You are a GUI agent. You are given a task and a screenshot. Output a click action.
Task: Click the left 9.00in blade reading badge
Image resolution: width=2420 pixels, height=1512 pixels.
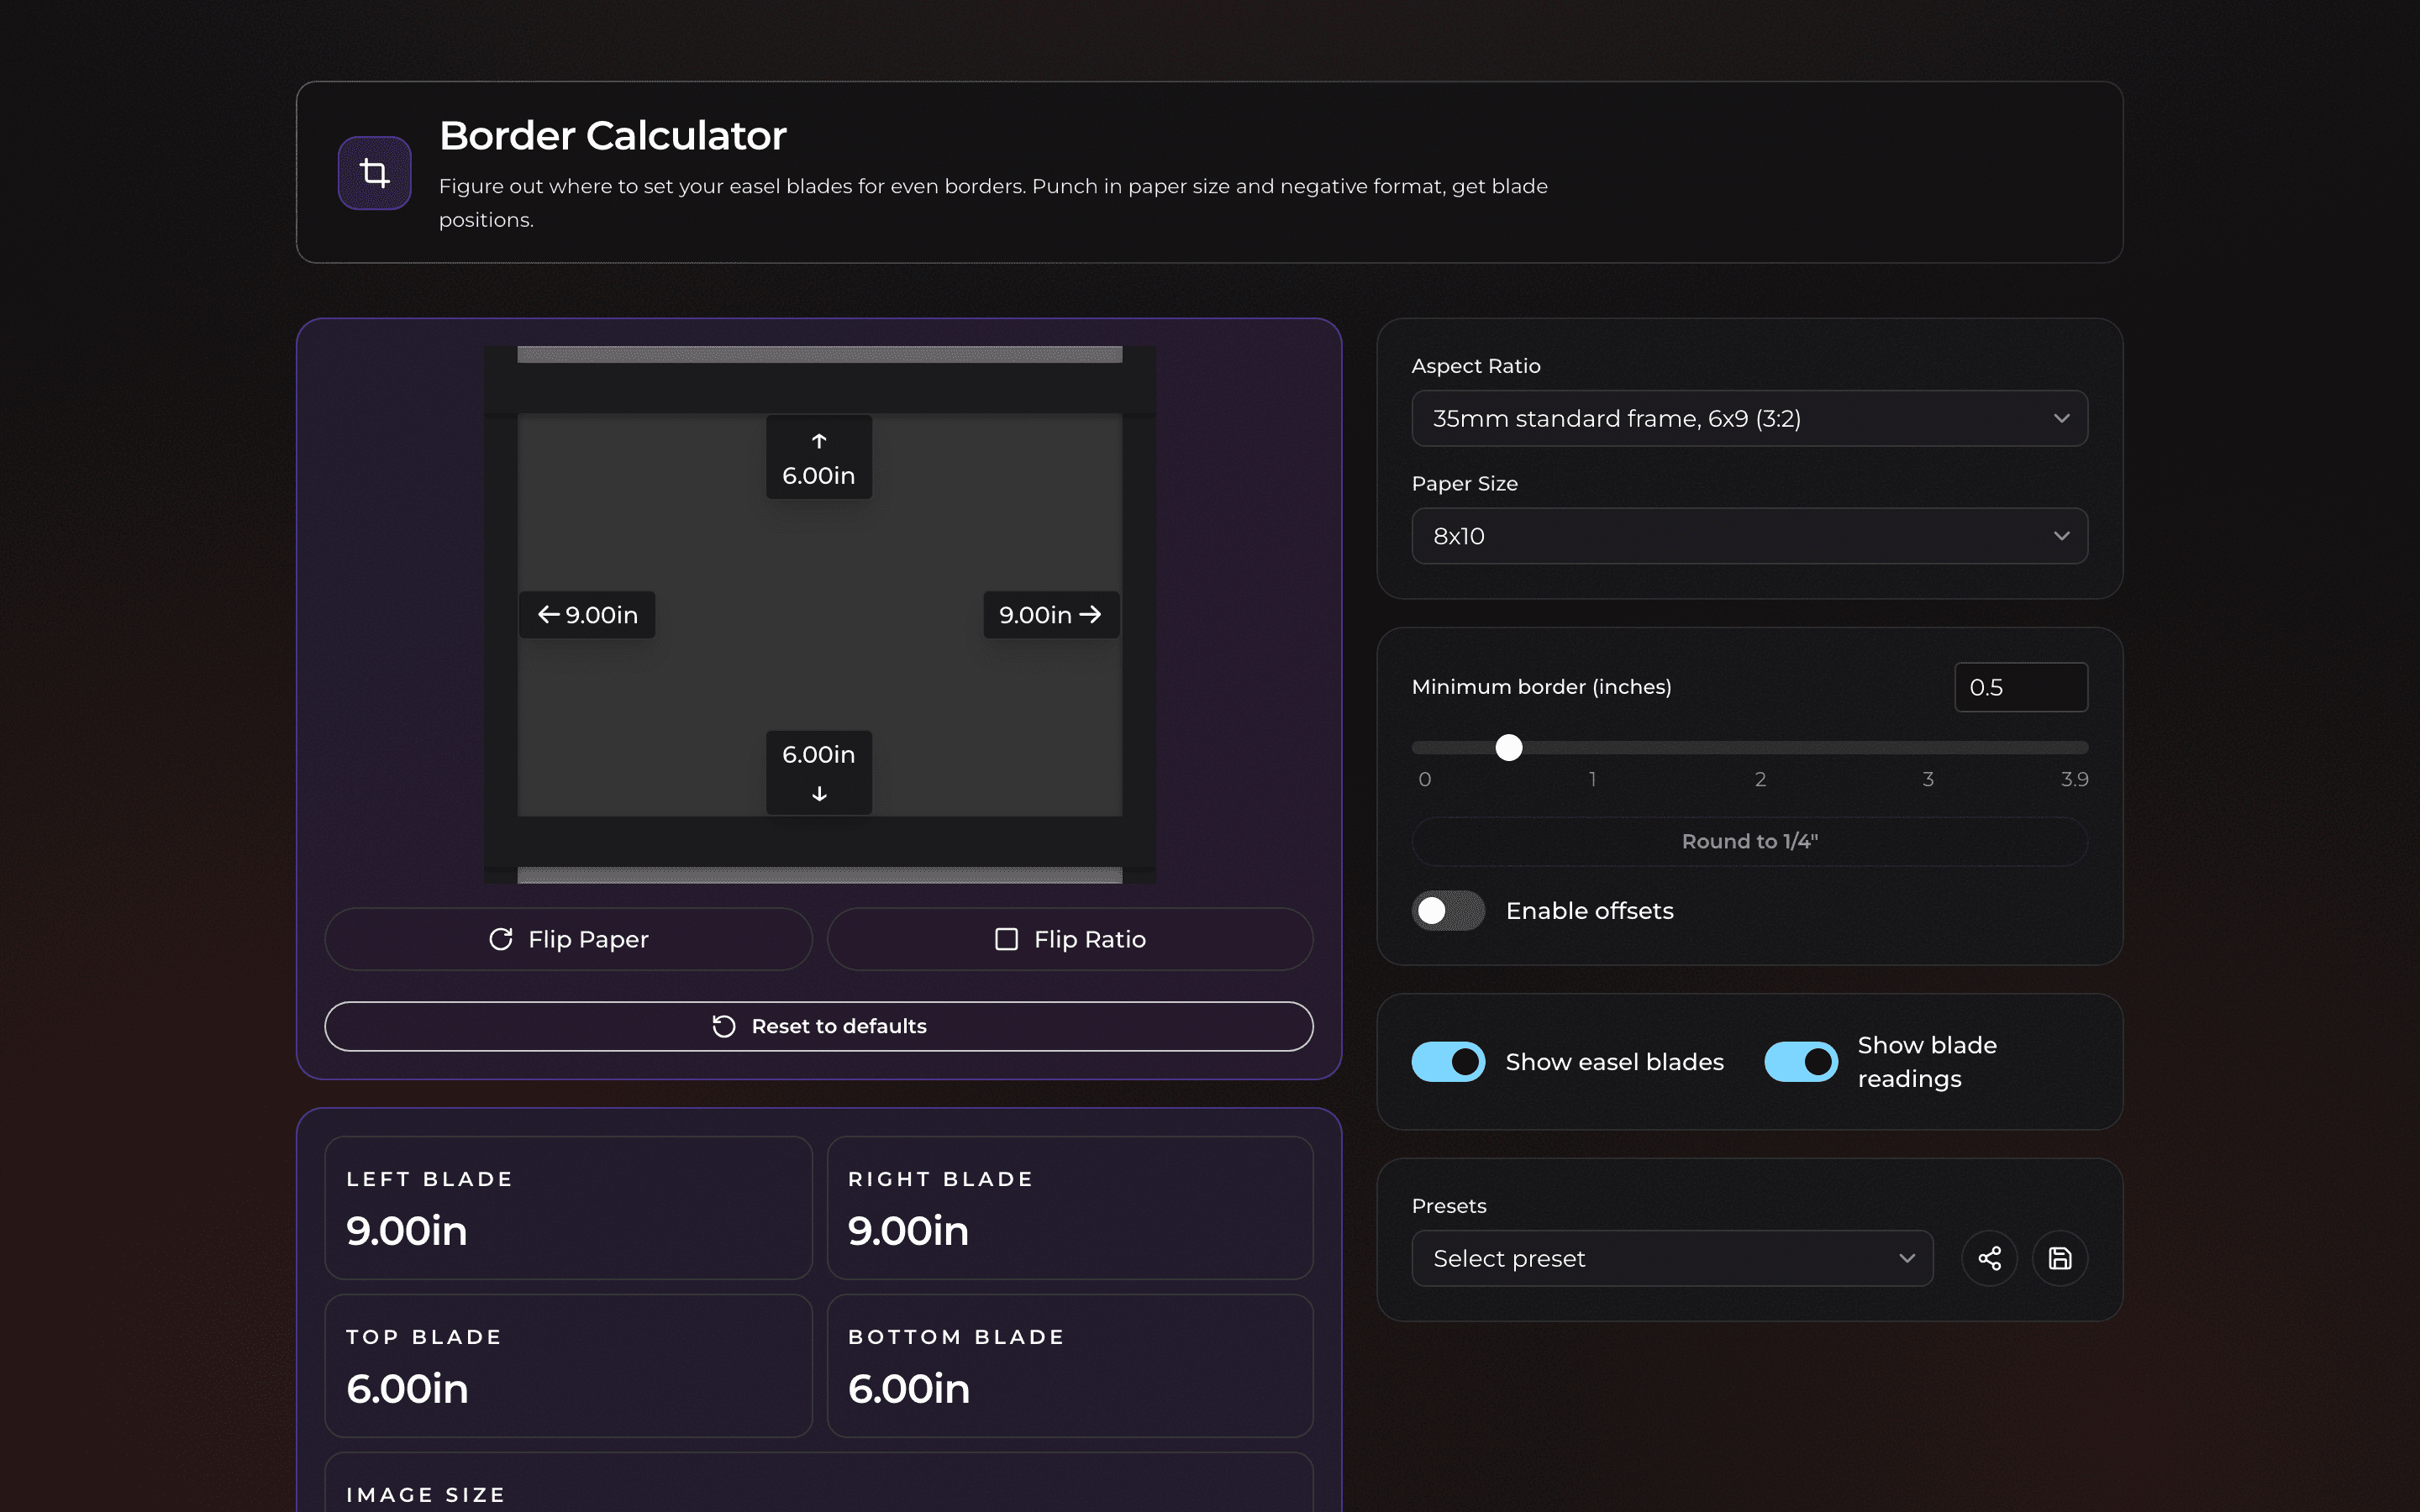[587, 614]
